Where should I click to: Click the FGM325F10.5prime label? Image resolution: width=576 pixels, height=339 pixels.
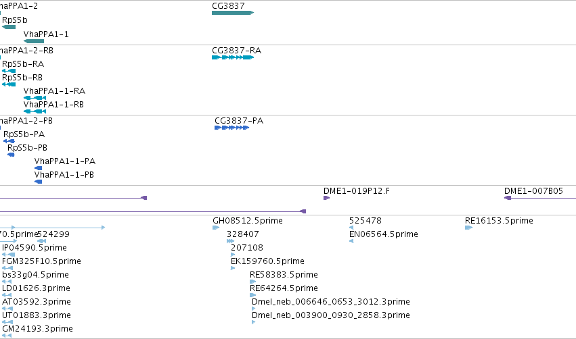(41, 261)
